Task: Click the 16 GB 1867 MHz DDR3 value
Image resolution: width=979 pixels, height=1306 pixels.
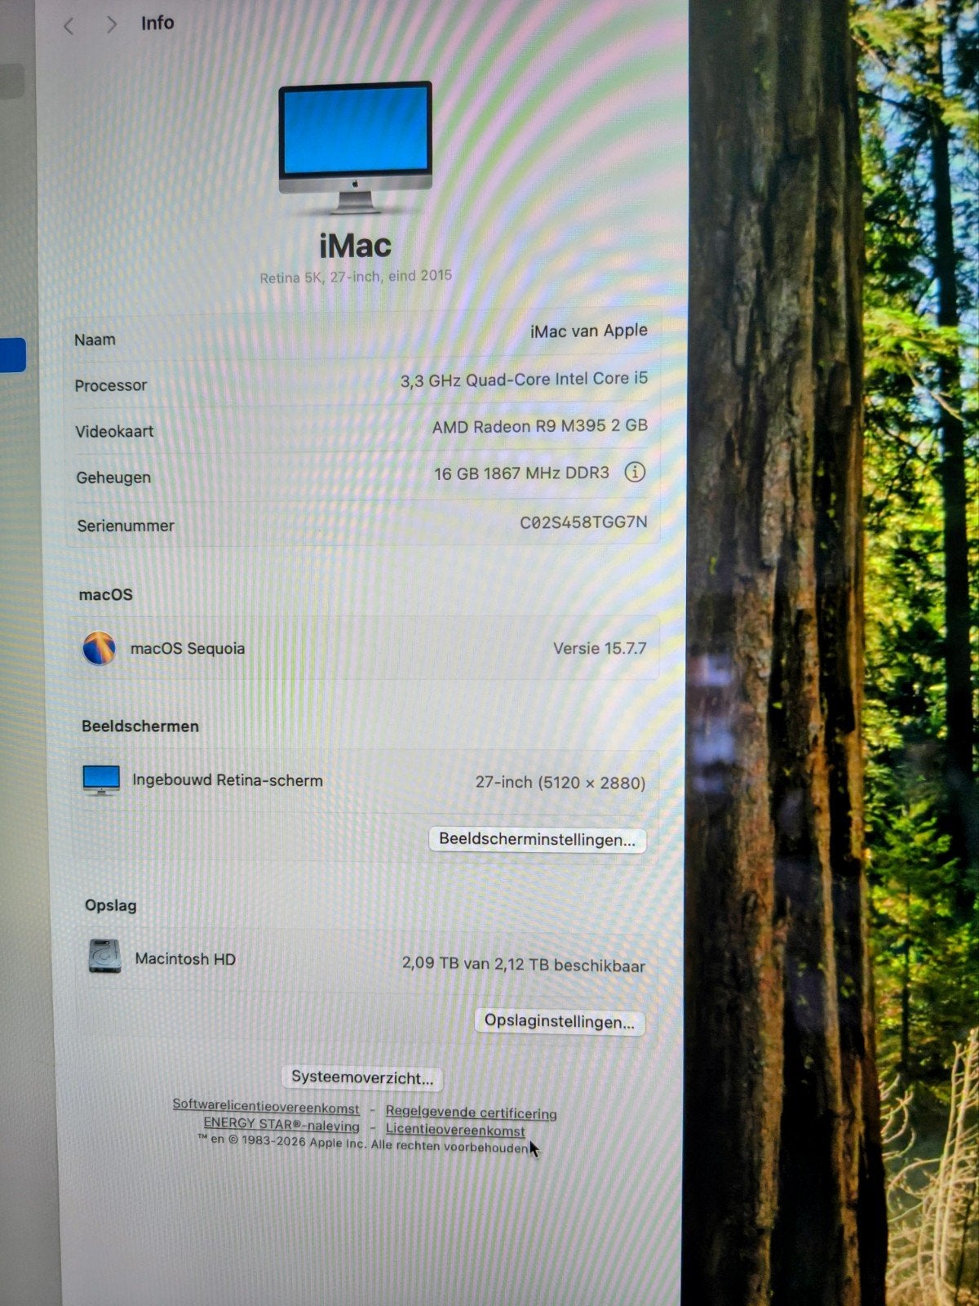Action: pyautogui.click(x=521, y=473)
